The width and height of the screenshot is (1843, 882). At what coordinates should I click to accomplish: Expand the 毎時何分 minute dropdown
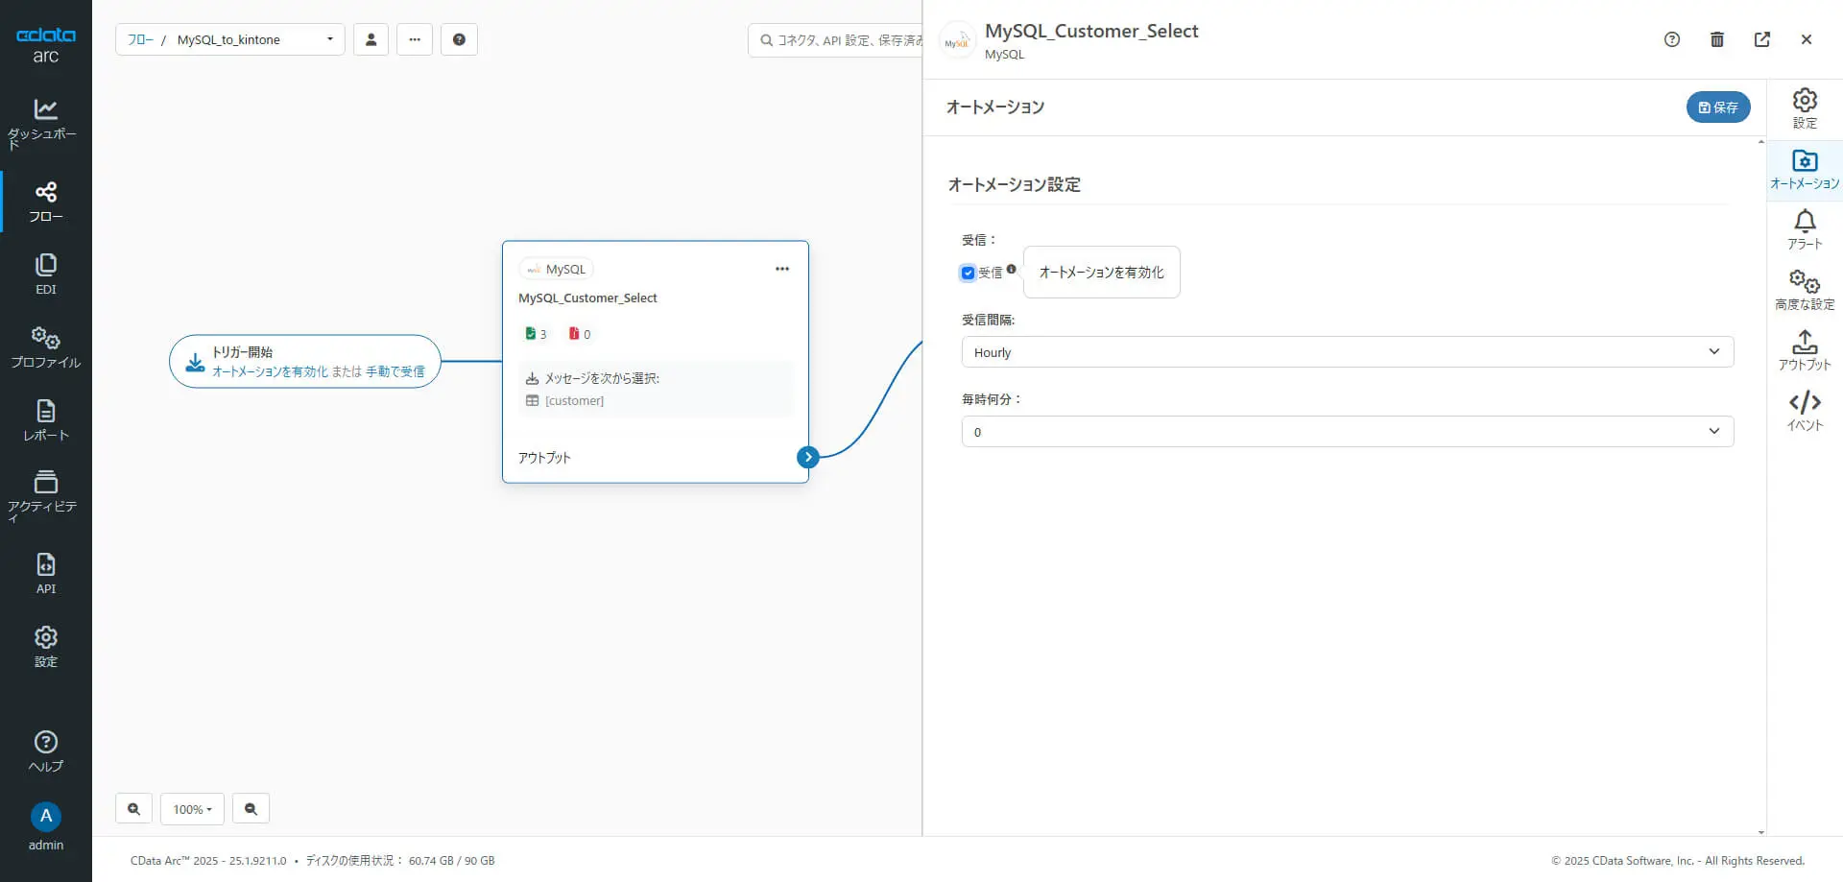[x=1348, y=432]
